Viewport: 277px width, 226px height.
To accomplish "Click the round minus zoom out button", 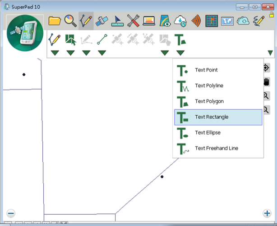I will [11, 213].
